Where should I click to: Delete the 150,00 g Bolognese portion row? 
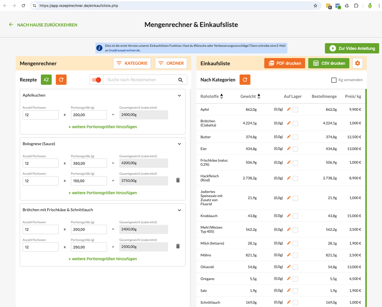(178, 180)
